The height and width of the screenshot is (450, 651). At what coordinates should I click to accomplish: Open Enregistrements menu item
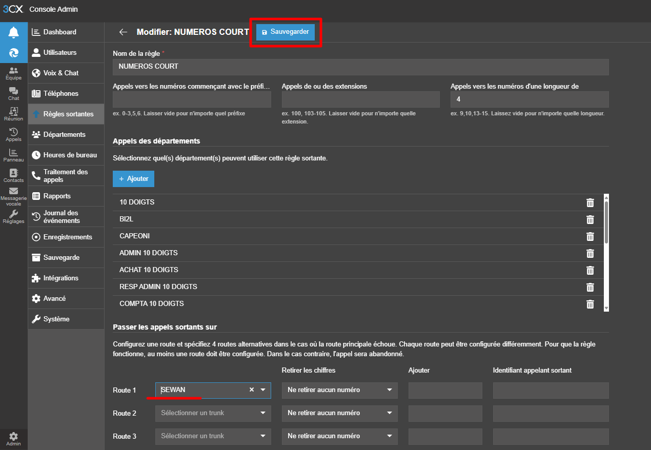pyautogui.click(x=66, y=237)
